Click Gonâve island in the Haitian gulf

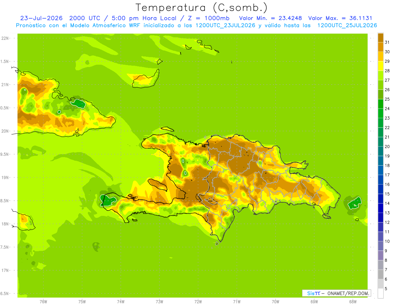[x=158, y=185]
